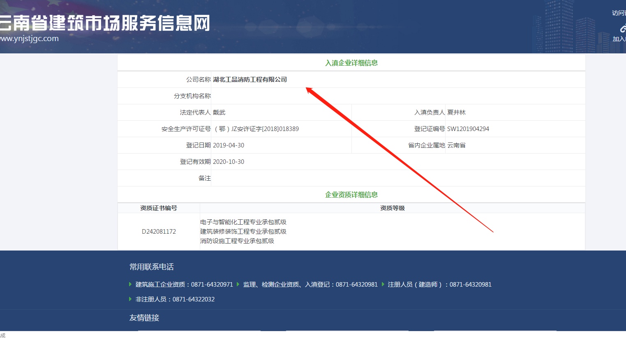626x338 pixels.
Task: Click the 登记证编号 label
Action: click(x=430, y=129)
